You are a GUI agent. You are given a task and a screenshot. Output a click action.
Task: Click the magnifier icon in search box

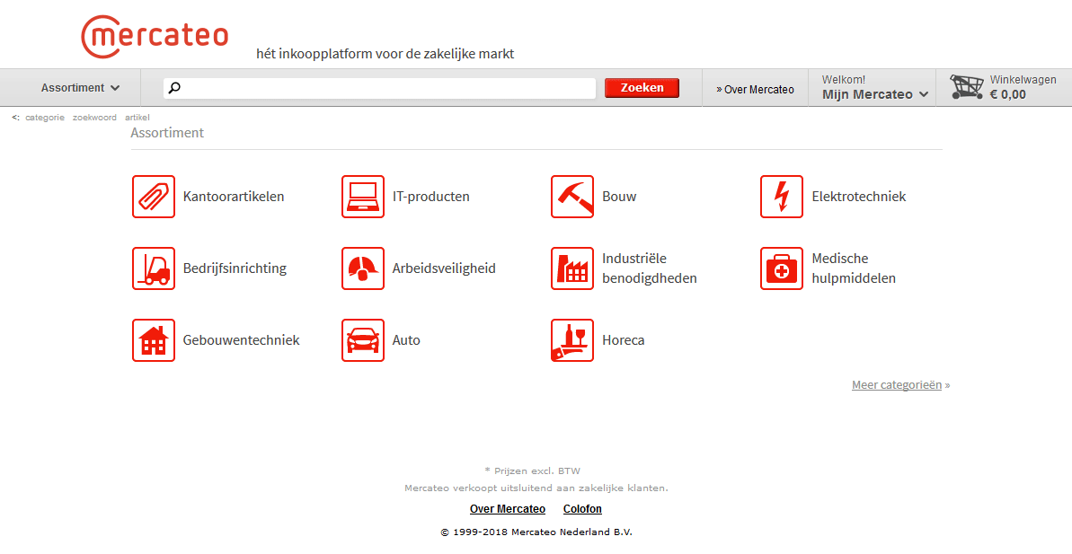(x=174, y=88)
